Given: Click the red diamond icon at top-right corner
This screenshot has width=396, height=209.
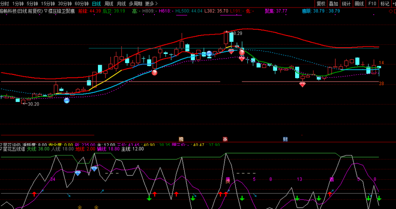Looking at the screenshot, I should click(390, 11).
